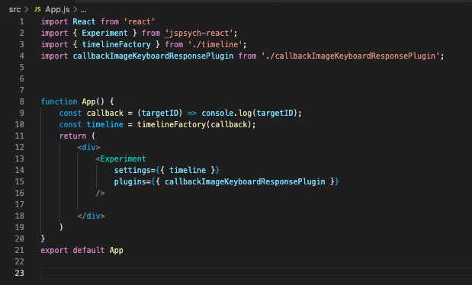Click './callbackImageKeyboardResponsePlugin' path string

pyautogui.click(x=351, y=56)
